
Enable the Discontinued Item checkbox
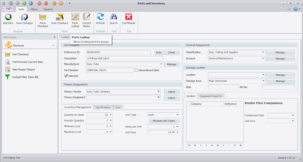coord(136,70)
